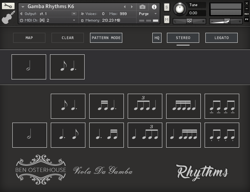Viewport: 250px width, 192px height.
Task: Toggle the HQ mode button
Action: point(157,38)
